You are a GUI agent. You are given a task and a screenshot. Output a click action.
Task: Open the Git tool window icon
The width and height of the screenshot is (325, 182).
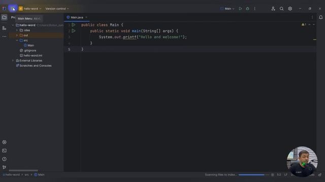(4, 167)
